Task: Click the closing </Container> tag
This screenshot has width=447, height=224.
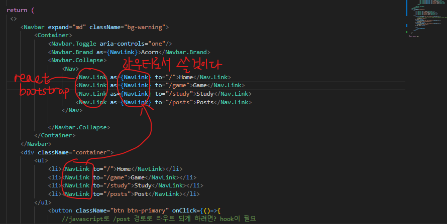Action: coord(55,135)
